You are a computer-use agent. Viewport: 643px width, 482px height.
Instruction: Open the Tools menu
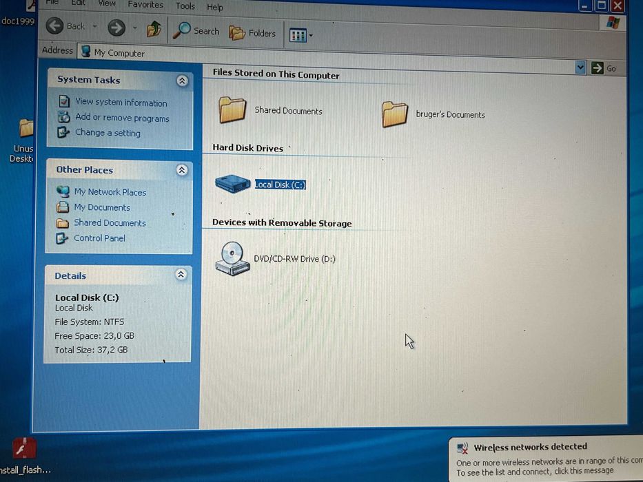[x=185, y=6]
